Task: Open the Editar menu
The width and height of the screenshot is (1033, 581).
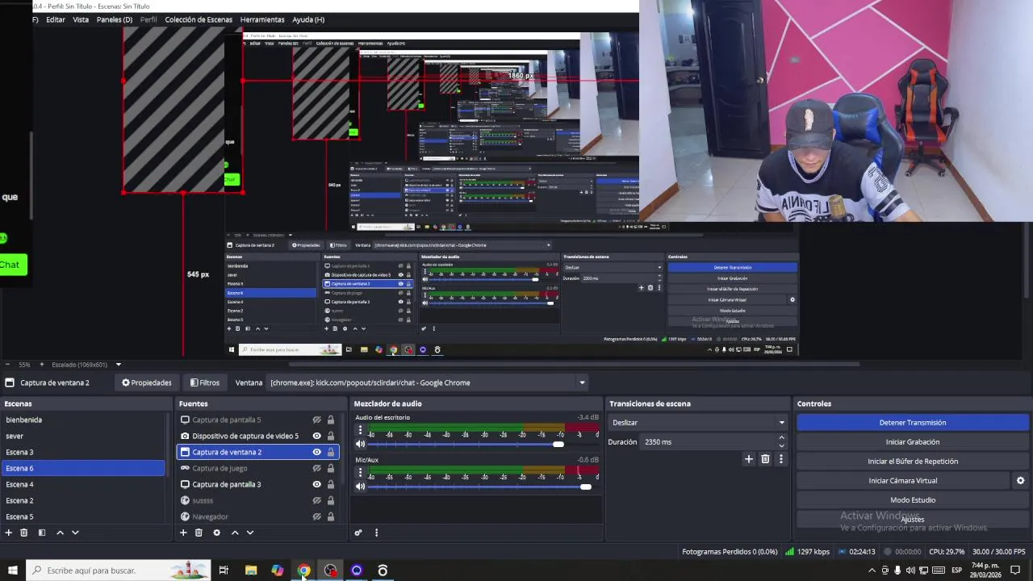Action: coord(56,19)
